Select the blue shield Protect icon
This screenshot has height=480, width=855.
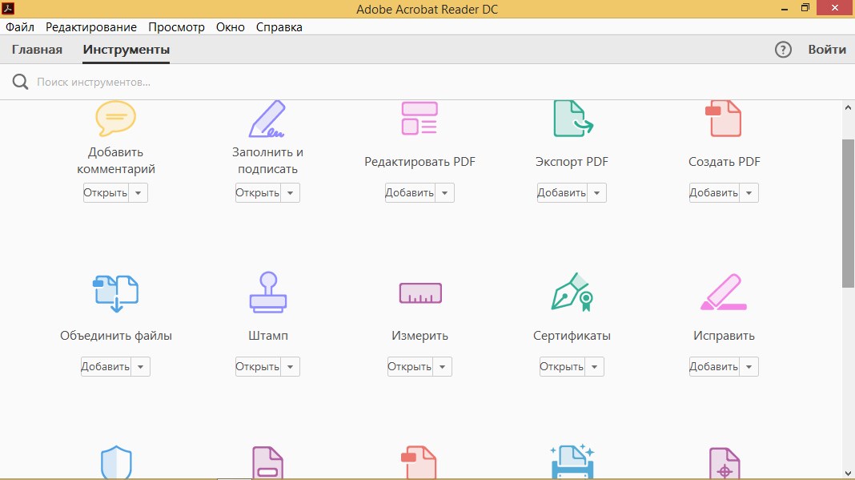[x=116, y=463]
